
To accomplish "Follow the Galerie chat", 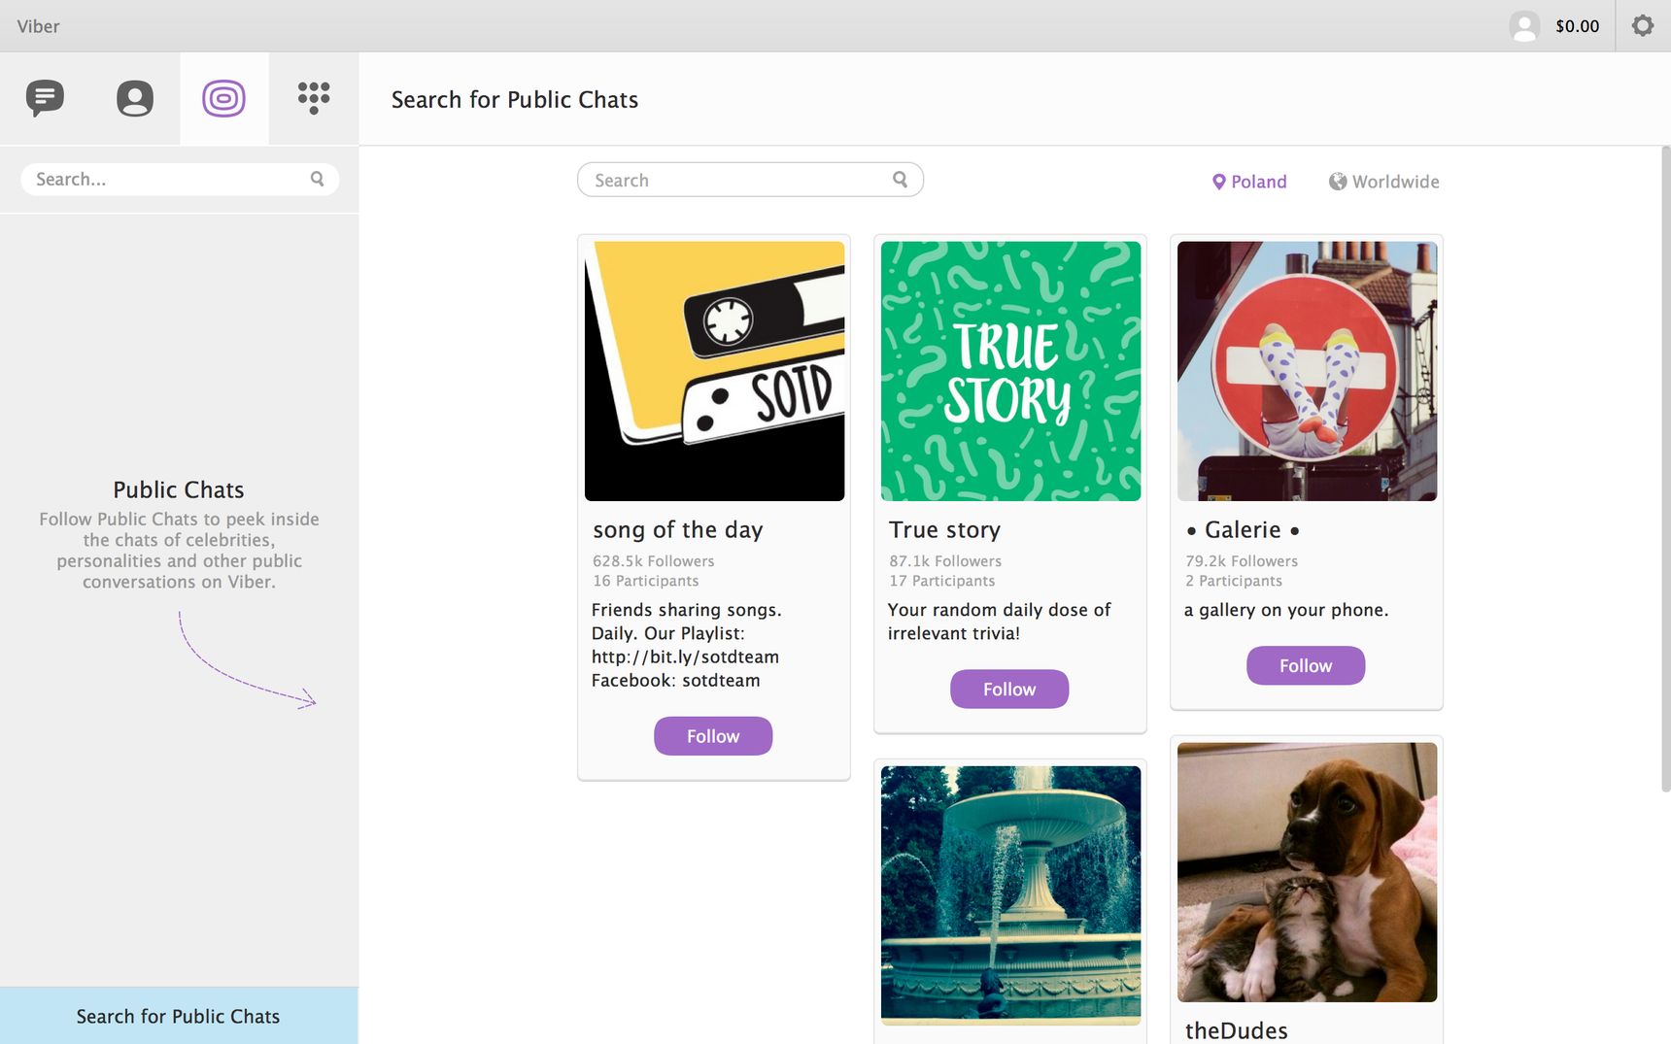I will tap(1306, 666).
